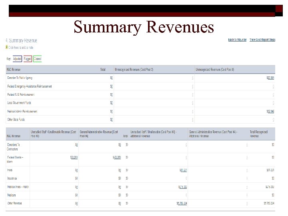Click 'General Administrative Revenue (Cost Pool #4)' header
288x216 pixels.
coord(99,134)
